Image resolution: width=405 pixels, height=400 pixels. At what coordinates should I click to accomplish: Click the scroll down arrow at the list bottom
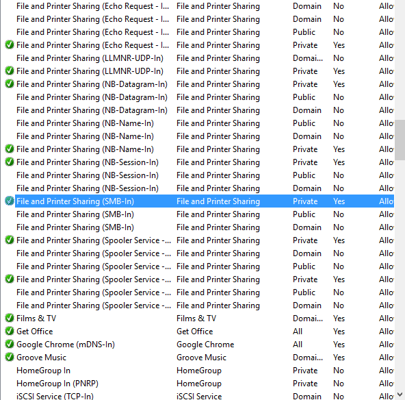coord(400,395)
